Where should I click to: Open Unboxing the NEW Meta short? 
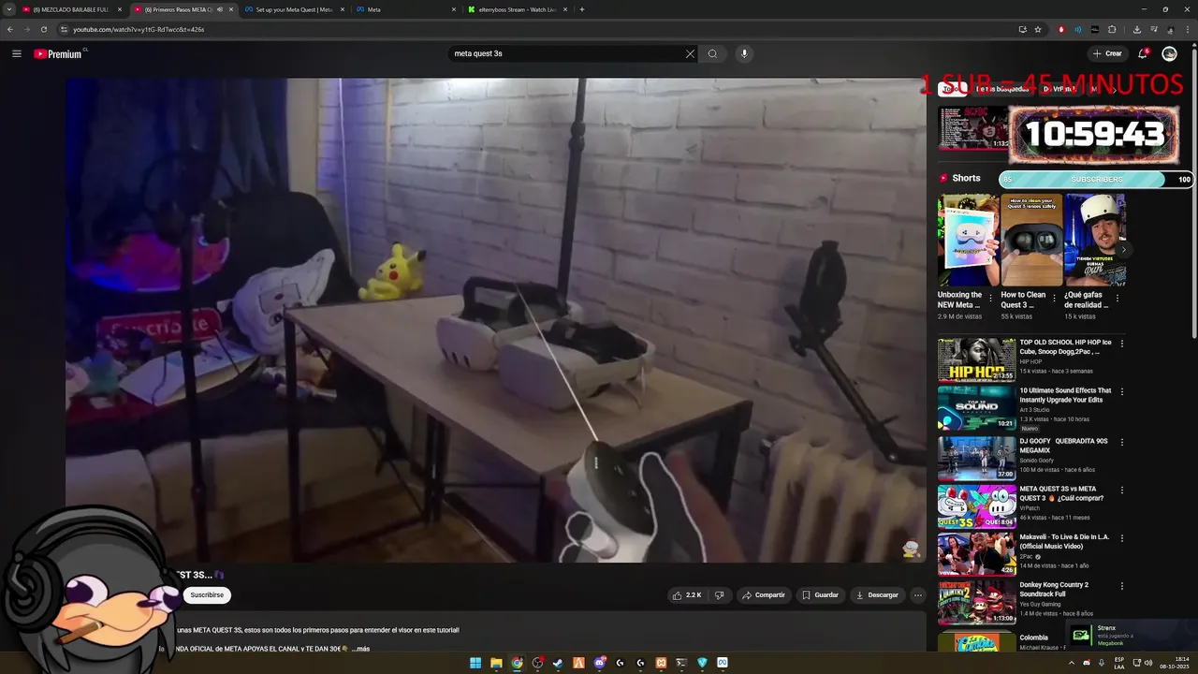(x=968, y=240)
